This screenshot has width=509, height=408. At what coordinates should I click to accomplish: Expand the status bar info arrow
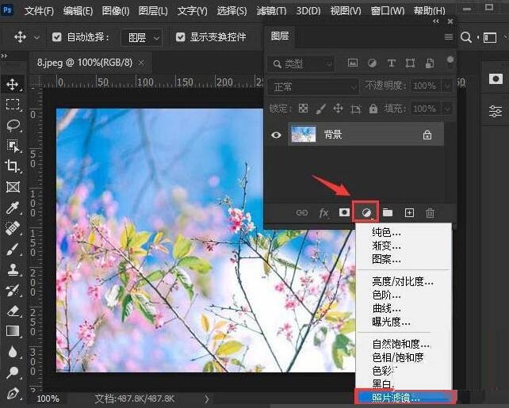[x=207, y=398]
